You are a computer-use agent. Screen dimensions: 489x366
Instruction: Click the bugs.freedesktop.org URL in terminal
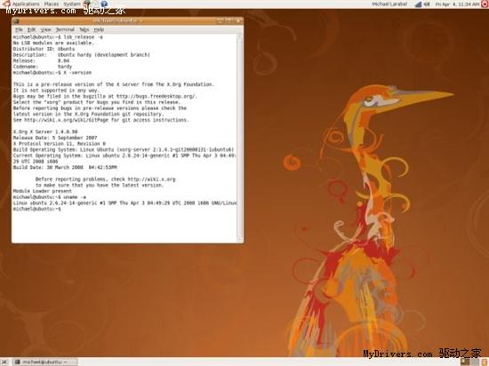pyautogui.click(x=156, y=96)
